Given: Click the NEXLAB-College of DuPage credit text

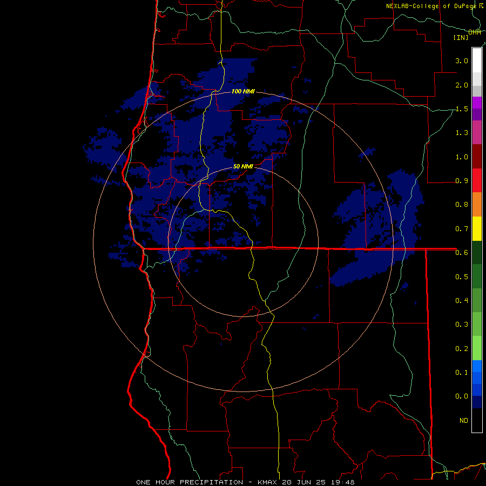Looking at the screenshot, I should coord(431,6).
